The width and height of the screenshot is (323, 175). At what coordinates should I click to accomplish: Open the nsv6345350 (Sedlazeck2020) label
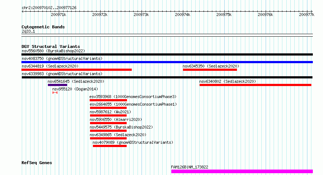point(211,66)
